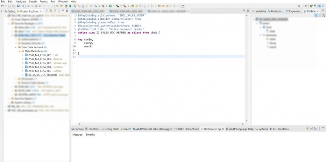Image resolution: width=326 pixels, height=162 pixels.
Task: Switch to the Debug perspective bug icon
Action: pyautogui.click(x=320, y=6)
